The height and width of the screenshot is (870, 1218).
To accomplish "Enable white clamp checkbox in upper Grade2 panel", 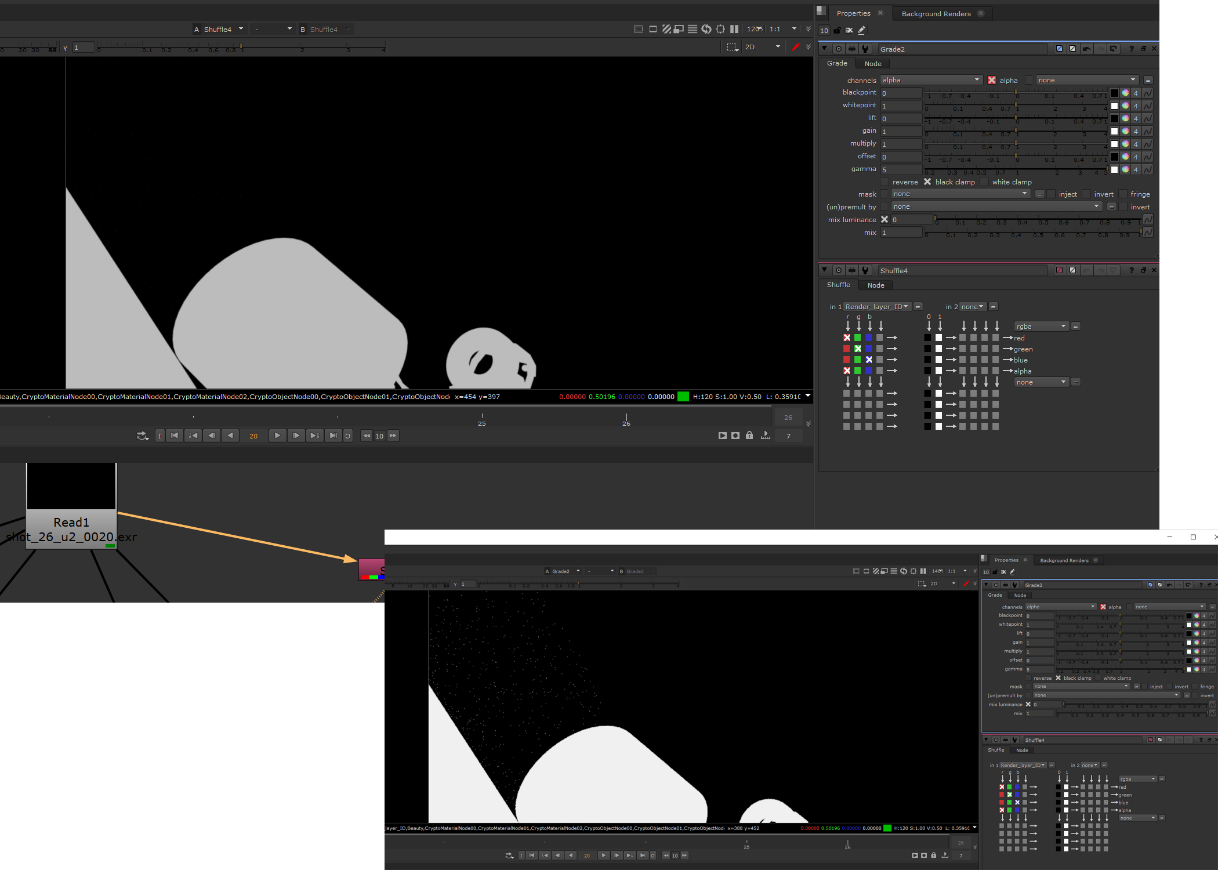I will point(984,182).
